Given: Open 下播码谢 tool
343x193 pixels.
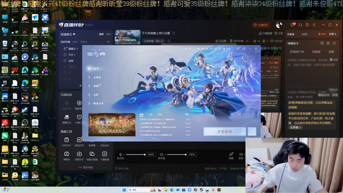Looking at the screenshot, I should pos(105,156).
